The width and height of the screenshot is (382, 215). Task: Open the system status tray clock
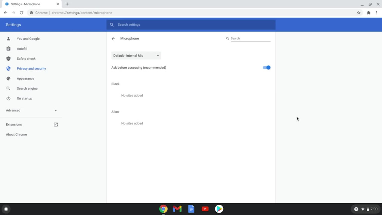374,209
